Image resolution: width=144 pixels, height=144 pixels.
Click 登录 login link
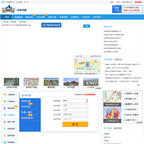[x=112, y=2]
